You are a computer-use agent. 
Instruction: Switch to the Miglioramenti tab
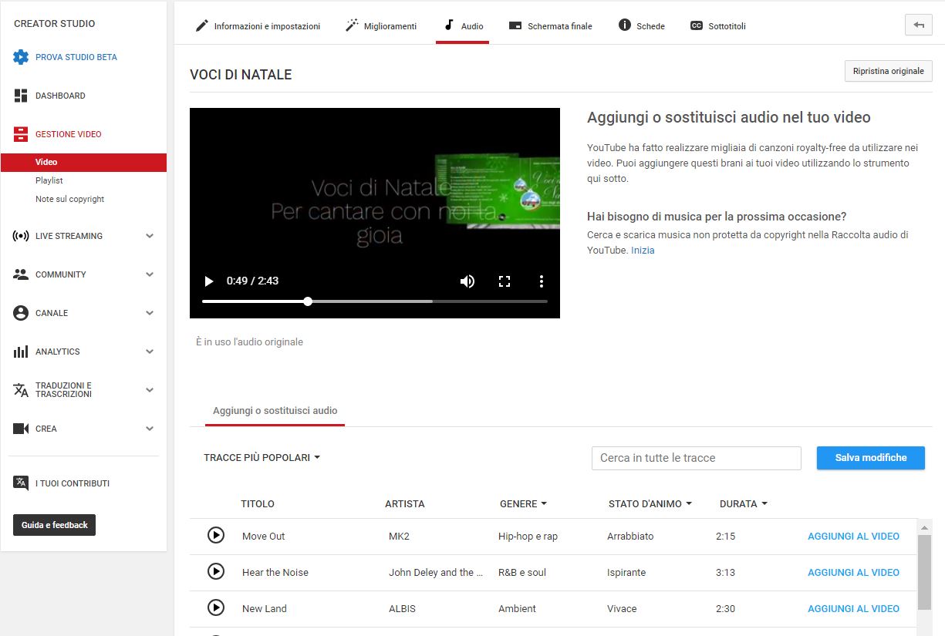click(x=381, y=26)
